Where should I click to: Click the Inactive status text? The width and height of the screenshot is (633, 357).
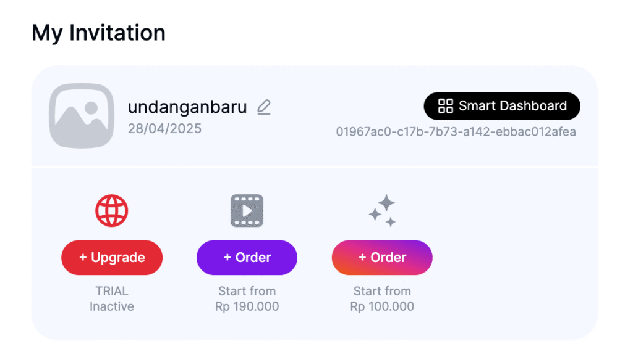click(112, 306)
